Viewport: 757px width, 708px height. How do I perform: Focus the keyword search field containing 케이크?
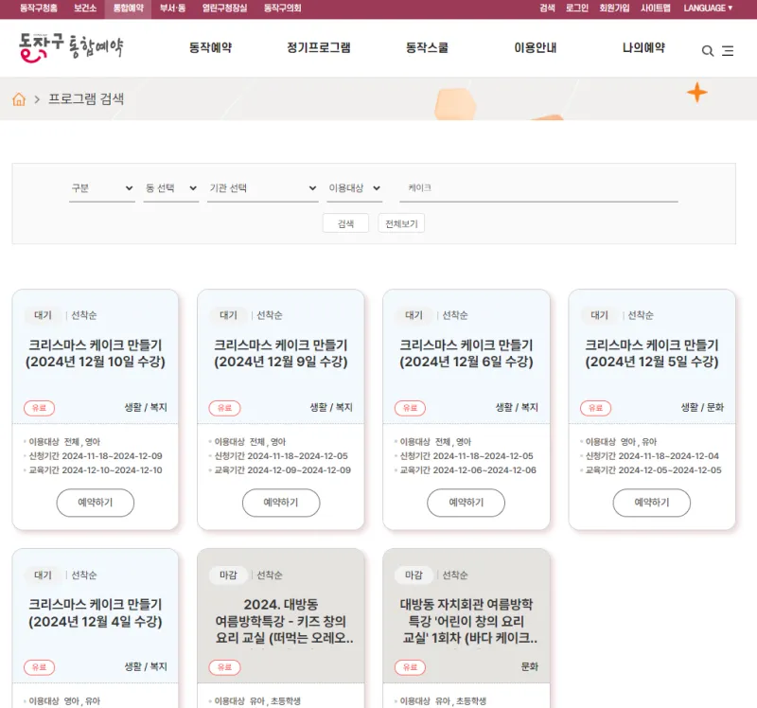pos(539,188)
